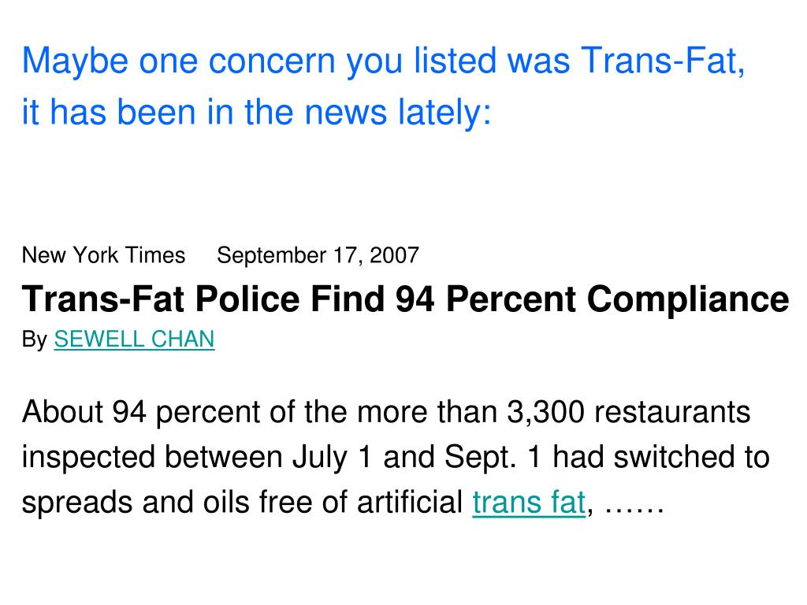This screenshot has height=605, width=807.
Task: Click the "inspected between July 1" line
Action: pos(195,458)
